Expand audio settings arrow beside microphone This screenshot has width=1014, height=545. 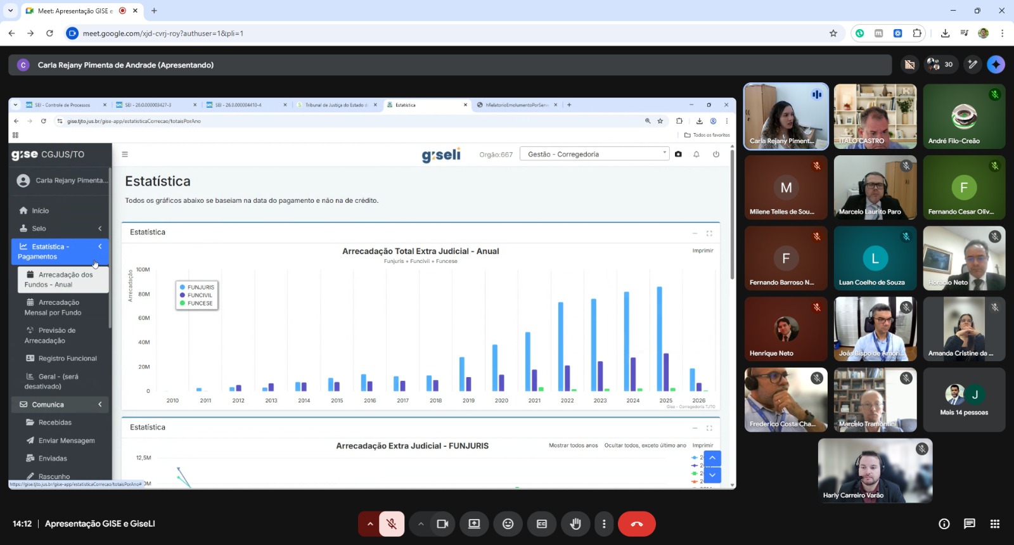370,524
